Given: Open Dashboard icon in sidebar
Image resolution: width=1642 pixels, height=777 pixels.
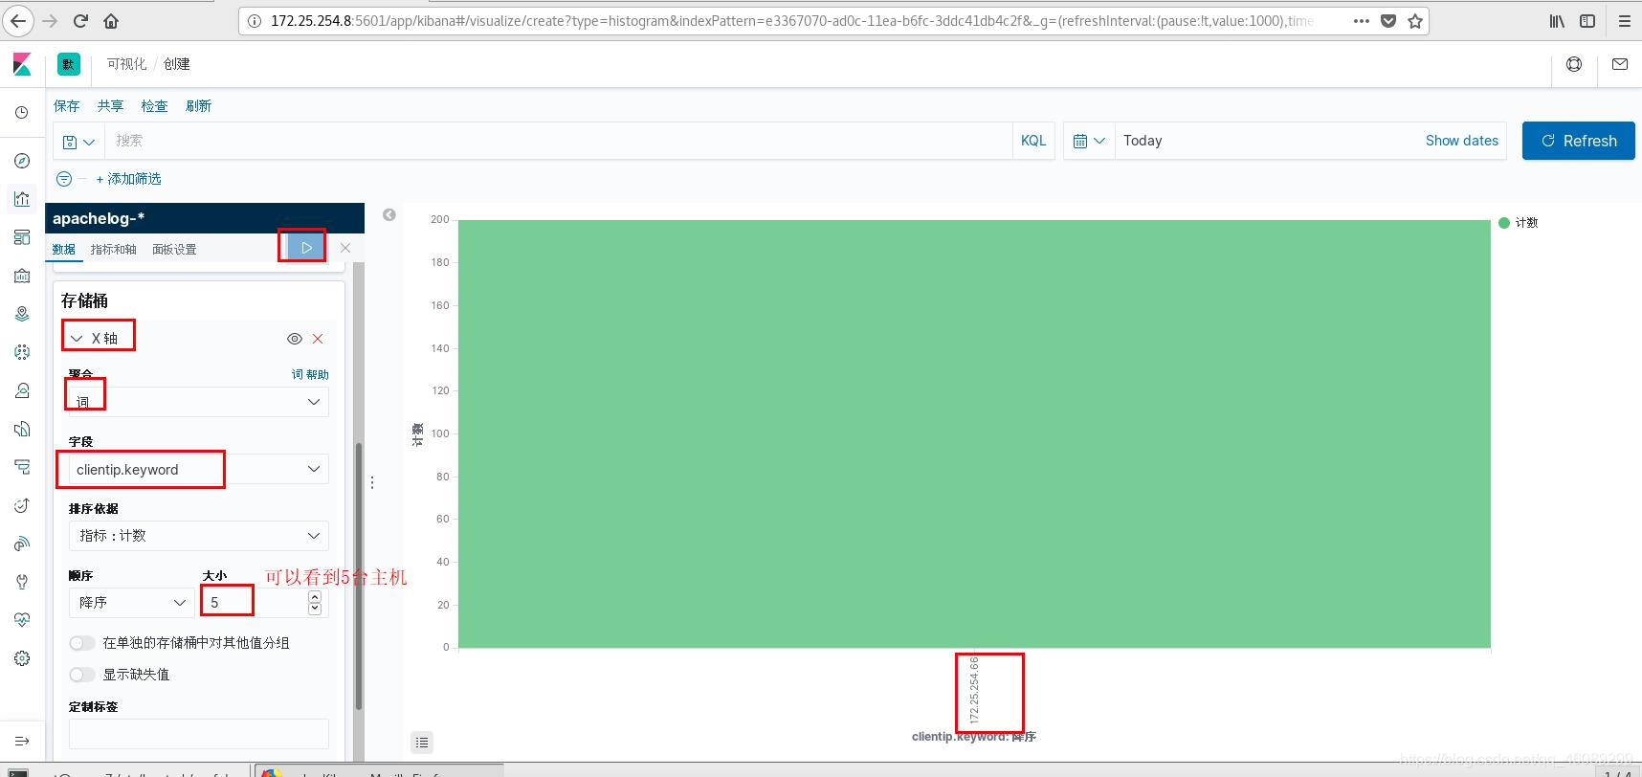Looking at the screenshot, I should tap(22, 237).
